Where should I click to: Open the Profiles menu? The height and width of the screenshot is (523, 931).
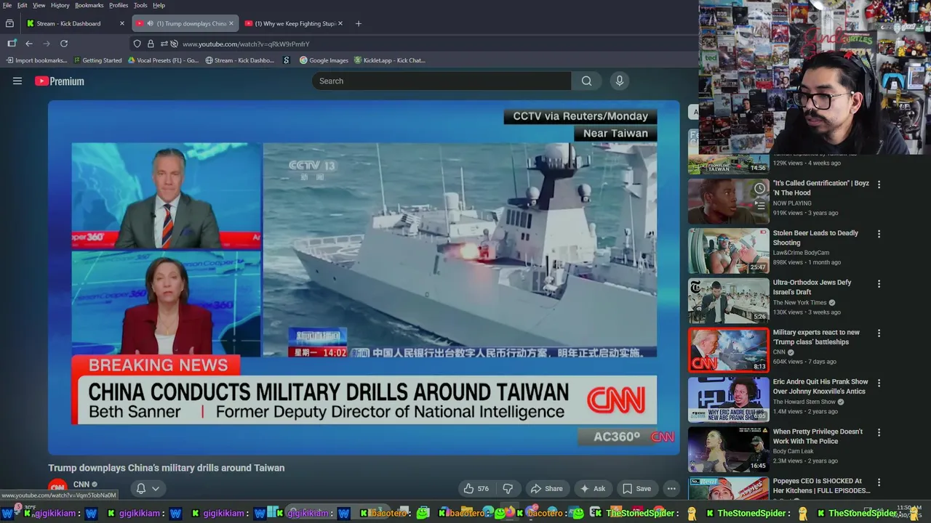[x=119, y=5]
